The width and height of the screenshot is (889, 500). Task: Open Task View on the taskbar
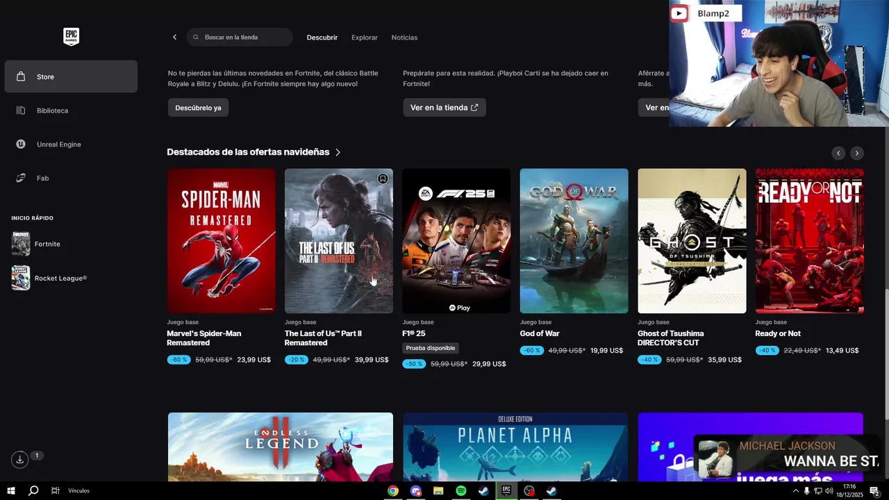55,490
